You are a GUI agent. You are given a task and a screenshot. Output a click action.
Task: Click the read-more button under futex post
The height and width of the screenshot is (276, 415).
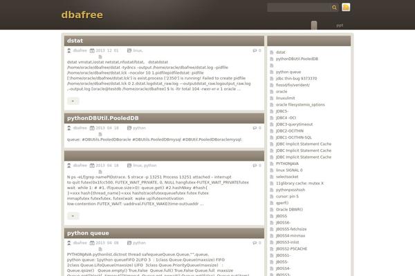tap(73, 216)
